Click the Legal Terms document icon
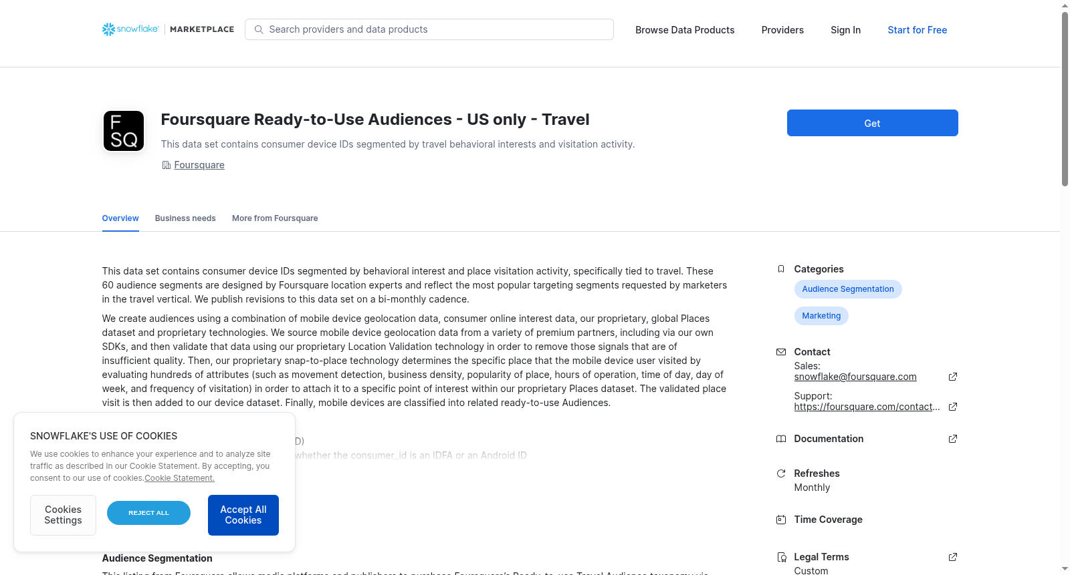This screenshot has height=575, width=1070. pyautogui.click(x=780, y=557)
